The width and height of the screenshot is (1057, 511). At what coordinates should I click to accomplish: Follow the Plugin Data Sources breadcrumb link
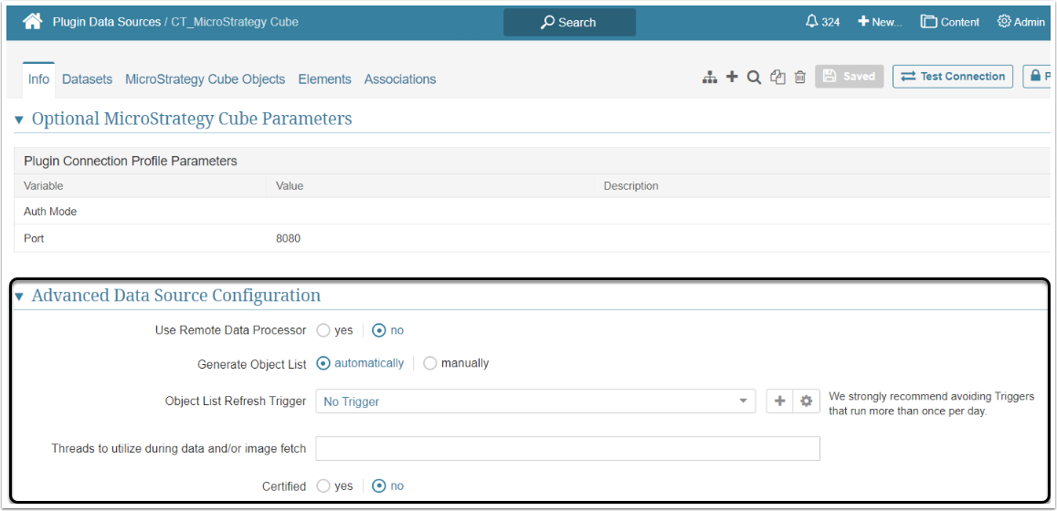[x=107, y=22]
